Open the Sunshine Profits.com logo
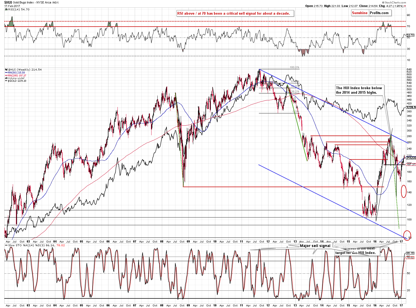Viewport: 416px width, 308px height. coord(371,13)
